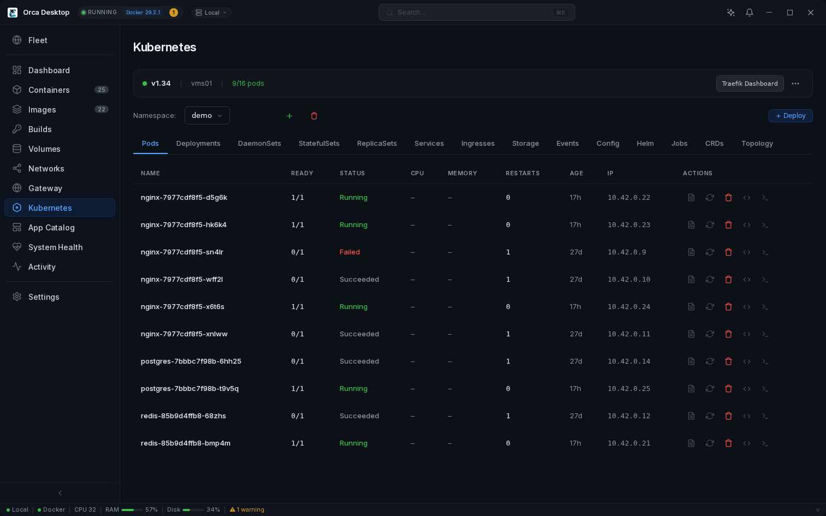826x516 pixels.
Task: Open Containers section
Action: (60, 90)
